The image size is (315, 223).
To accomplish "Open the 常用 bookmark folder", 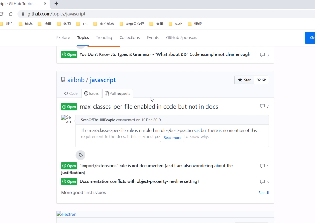I will tap(157, 24).
